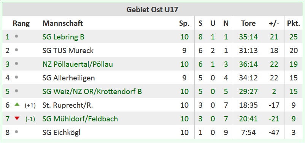
Task: Open the SG Lebring B team link
Action: (64, 37)
